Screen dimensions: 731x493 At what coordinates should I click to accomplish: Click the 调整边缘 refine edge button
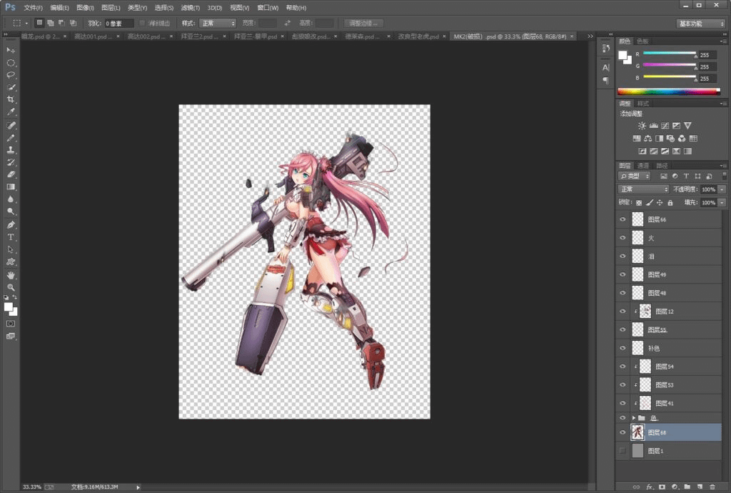363,24
